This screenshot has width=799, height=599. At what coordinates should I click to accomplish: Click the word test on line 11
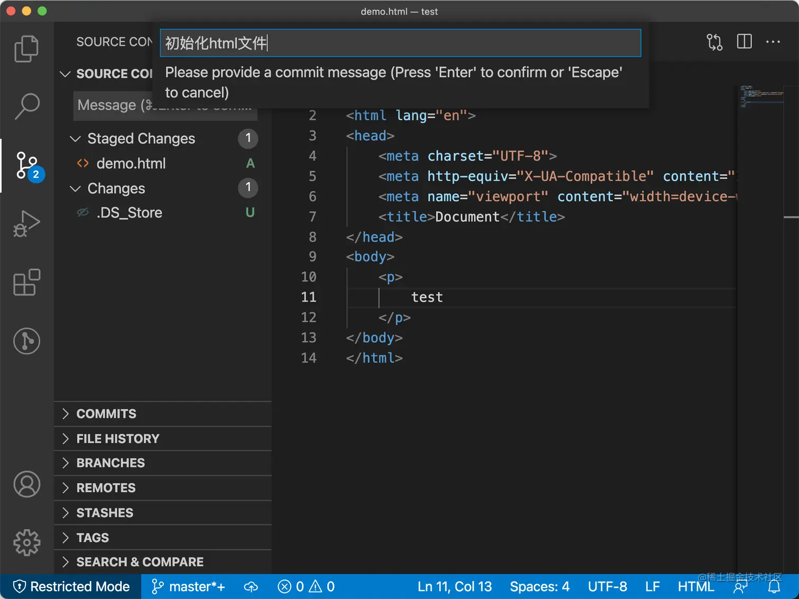[x=427, y=297]
